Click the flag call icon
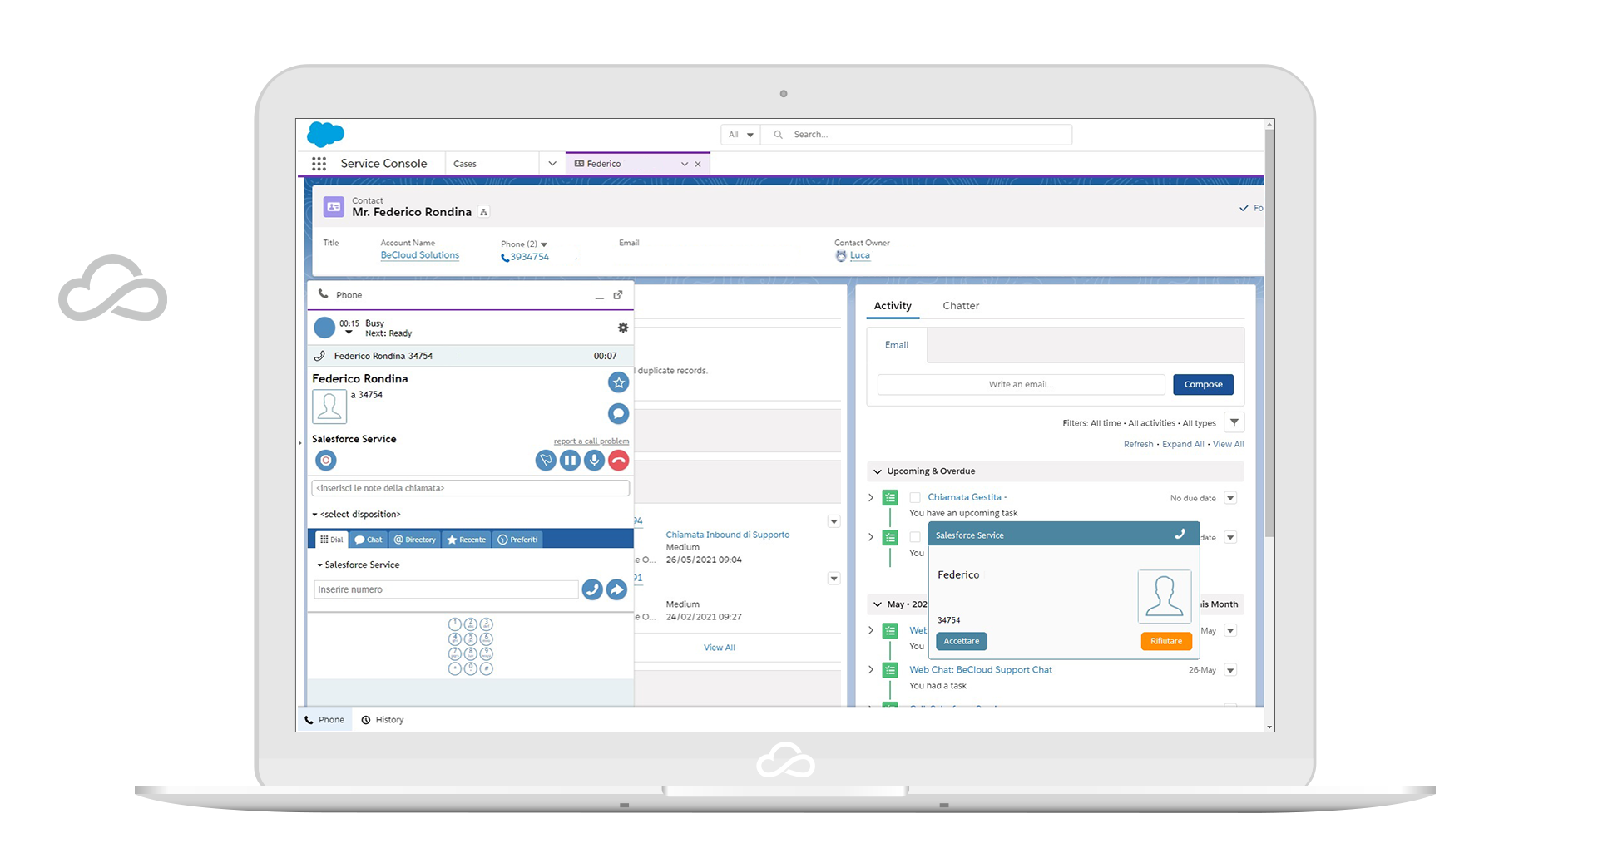 pos(546,460)
